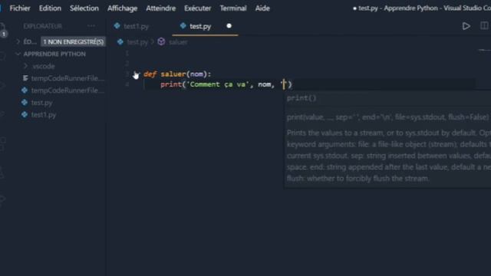Click the print() signature hint header

tap(302, 98)
